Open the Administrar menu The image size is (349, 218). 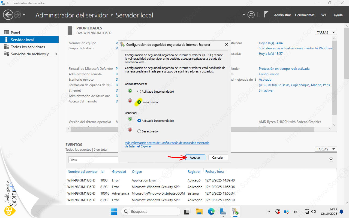[x=282, y=15]
